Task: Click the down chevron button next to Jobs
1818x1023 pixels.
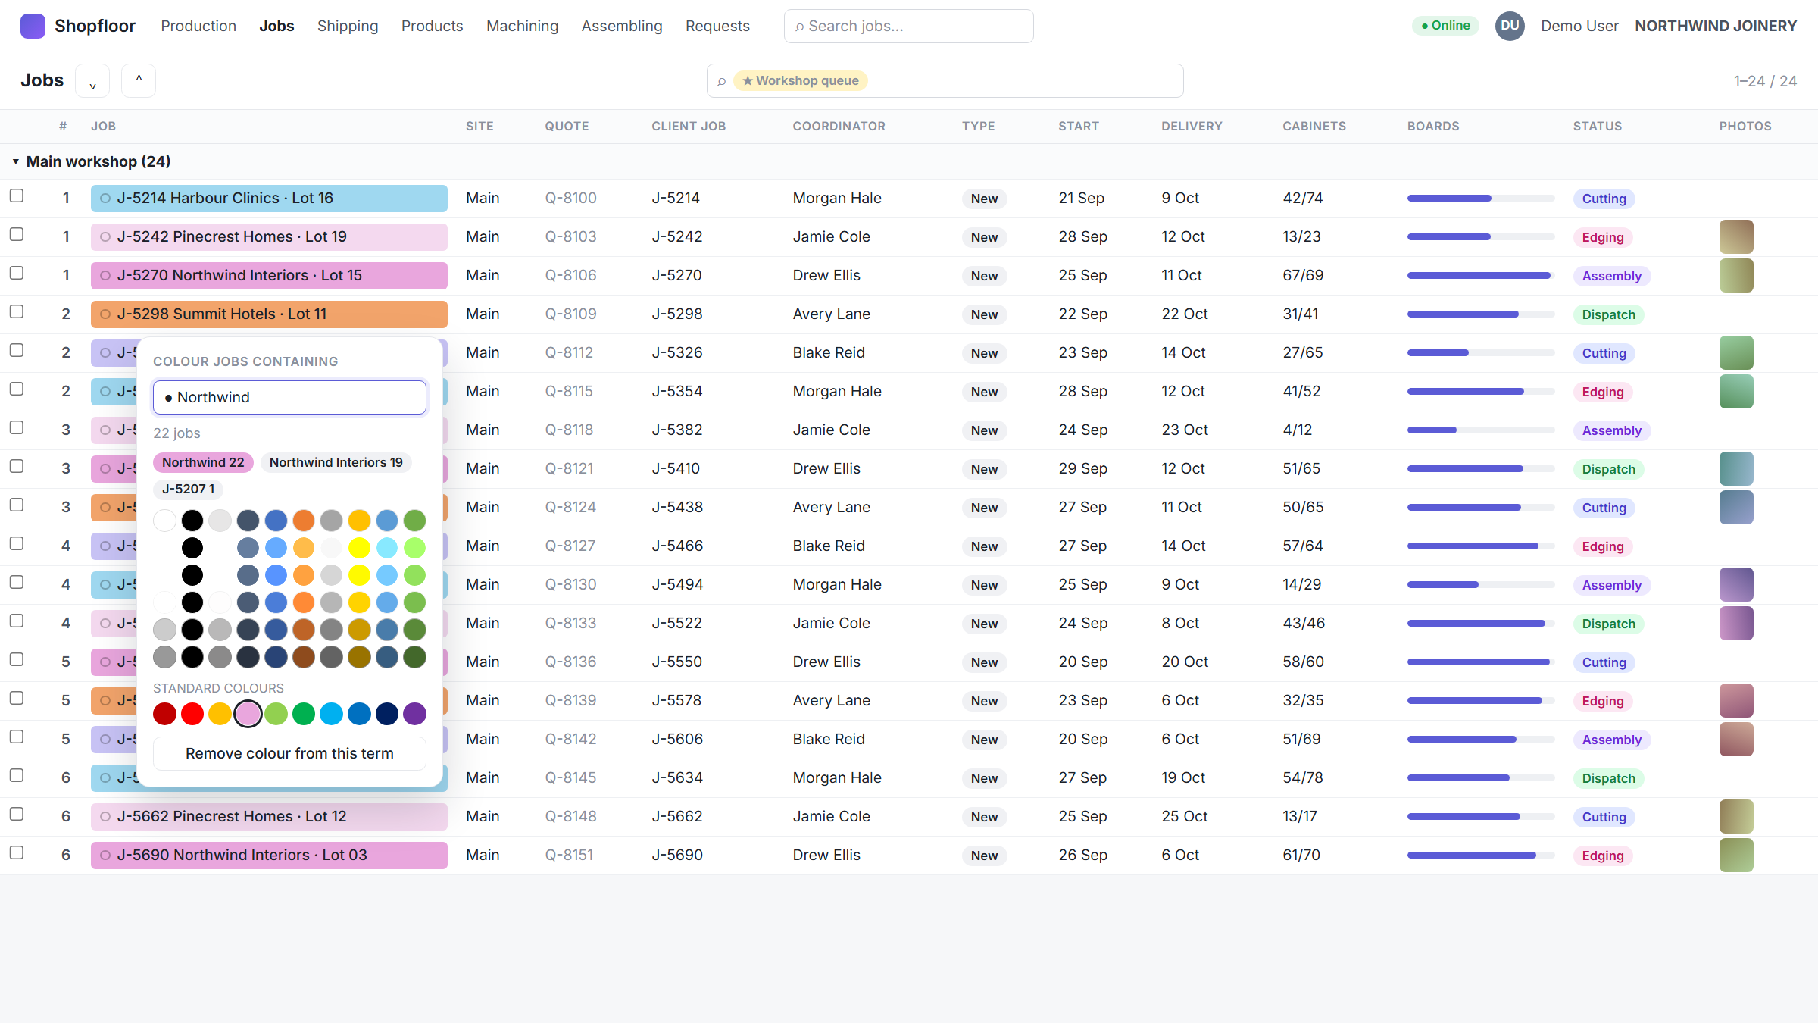Action: 92,81
